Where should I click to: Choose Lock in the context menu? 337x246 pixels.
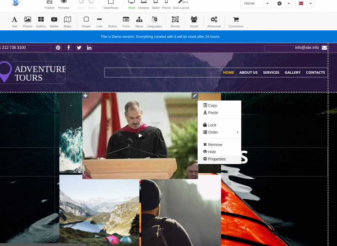pyautogui.click(x=219, y=125)
